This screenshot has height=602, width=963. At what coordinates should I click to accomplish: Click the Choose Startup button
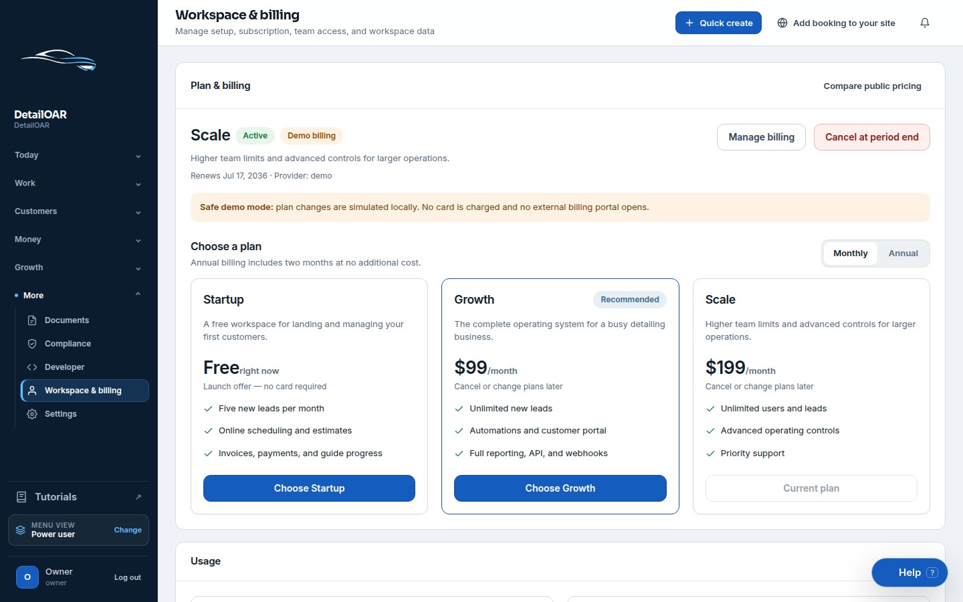point(309,488)
